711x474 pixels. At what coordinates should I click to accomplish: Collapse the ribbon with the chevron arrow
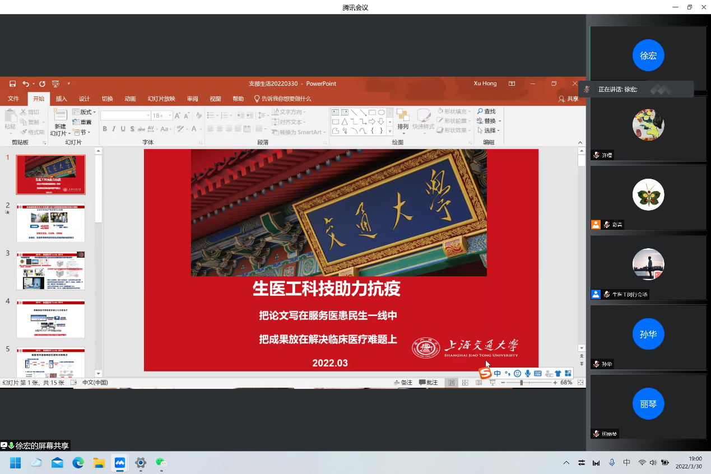click(579, 143)
